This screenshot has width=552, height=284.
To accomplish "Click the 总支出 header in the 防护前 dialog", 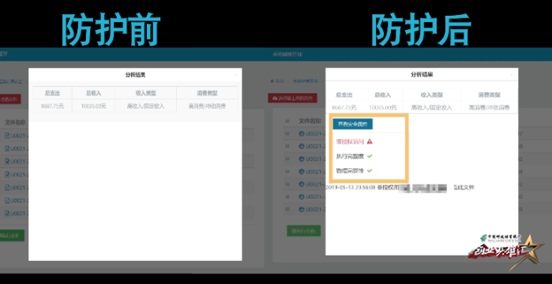I will tap(52, 93).
